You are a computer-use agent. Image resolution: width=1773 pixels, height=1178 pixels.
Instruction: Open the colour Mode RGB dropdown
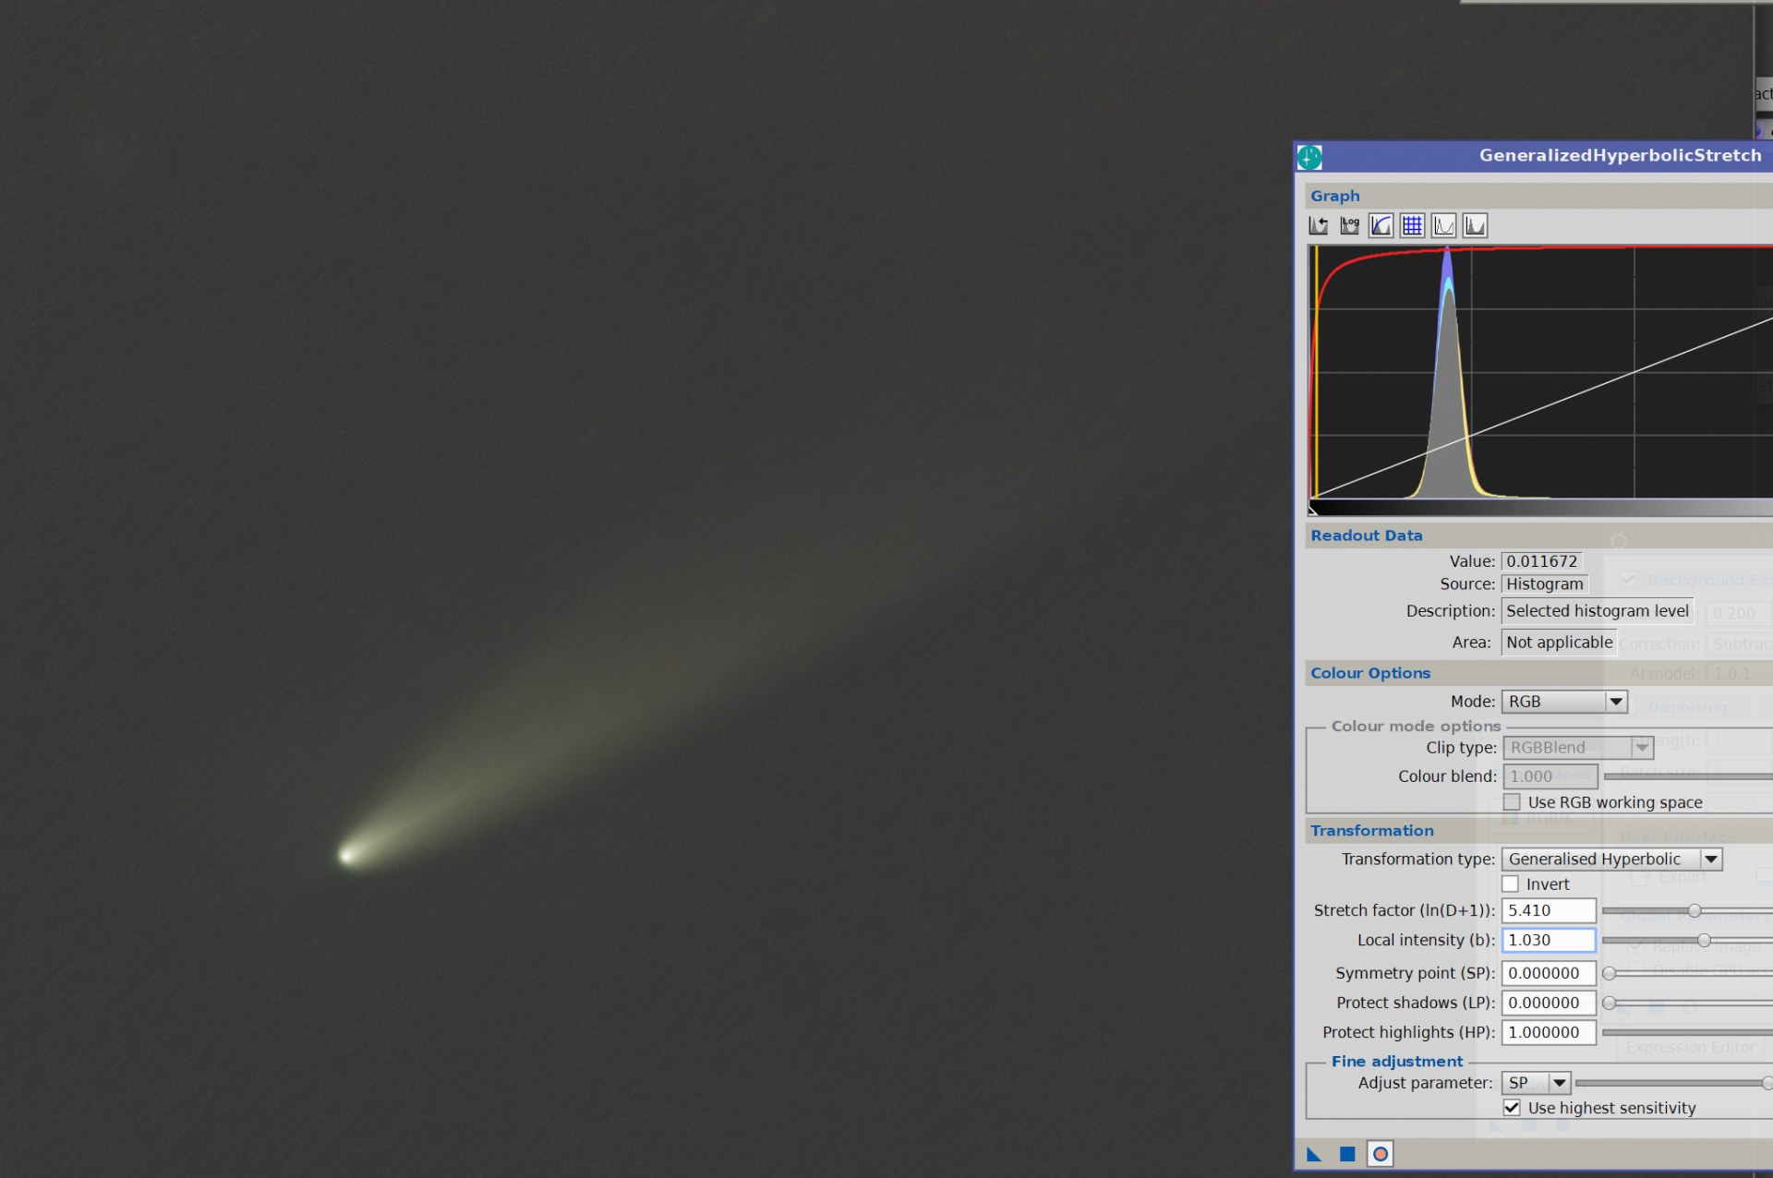pyautogui.click(x=1564, y=702)
